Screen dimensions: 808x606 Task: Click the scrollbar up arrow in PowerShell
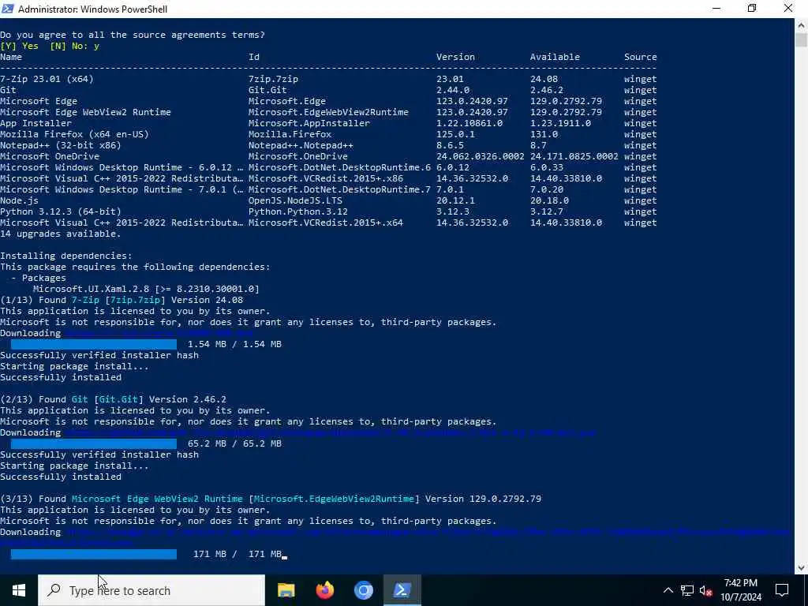(802, 24)
